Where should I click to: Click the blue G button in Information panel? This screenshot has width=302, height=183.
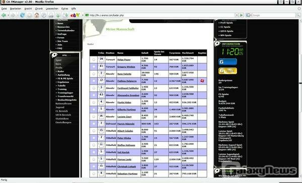(x=228, y=62)
